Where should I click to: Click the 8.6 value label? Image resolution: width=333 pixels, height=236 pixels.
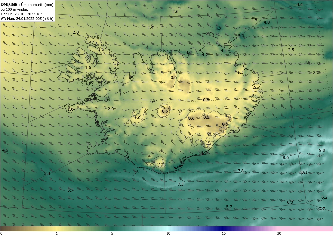[x=286, y=158]
